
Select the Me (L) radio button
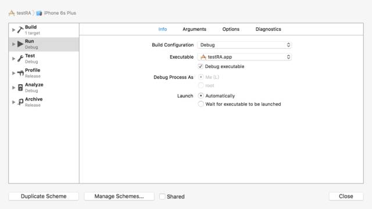pyautogui.click(x=201, y=77)
